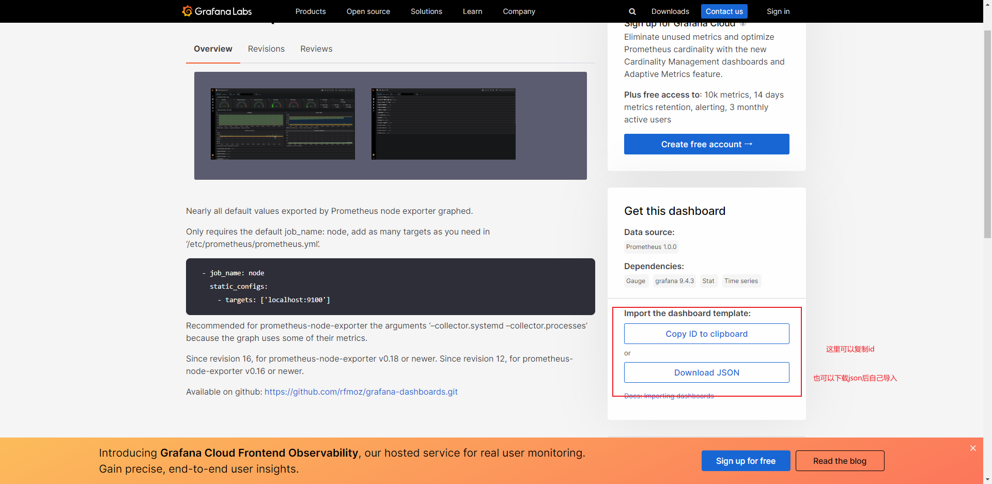Click the grafana 9.4.3 dependency tag
Image resolution: width=992 pixels, height=484 pixels.
(674, 281)
